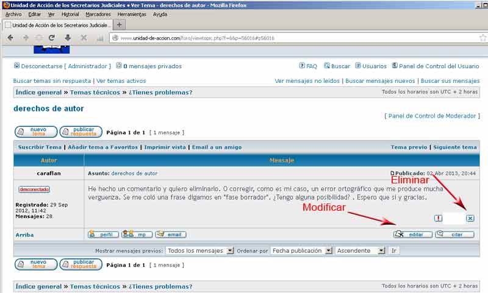Click the top publicar respuesta button
Image resolution: width=488 pixels, height=293 pixels.
tap(81, 132)
